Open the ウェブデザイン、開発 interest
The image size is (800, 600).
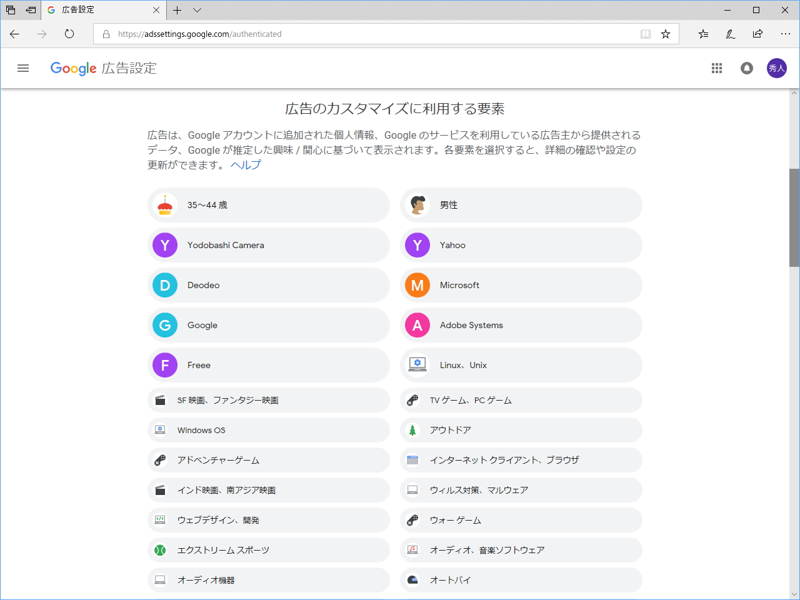(x=269, y=520)
